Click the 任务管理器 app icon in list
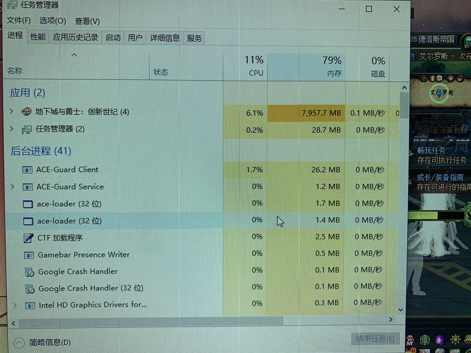This screenshot has width=471, height=353. 27,129
